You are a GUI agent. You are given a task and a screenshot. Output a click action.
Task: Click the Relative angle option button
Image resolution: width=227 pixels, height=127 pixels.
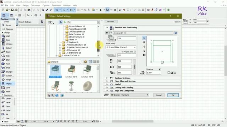click(160, 69)
